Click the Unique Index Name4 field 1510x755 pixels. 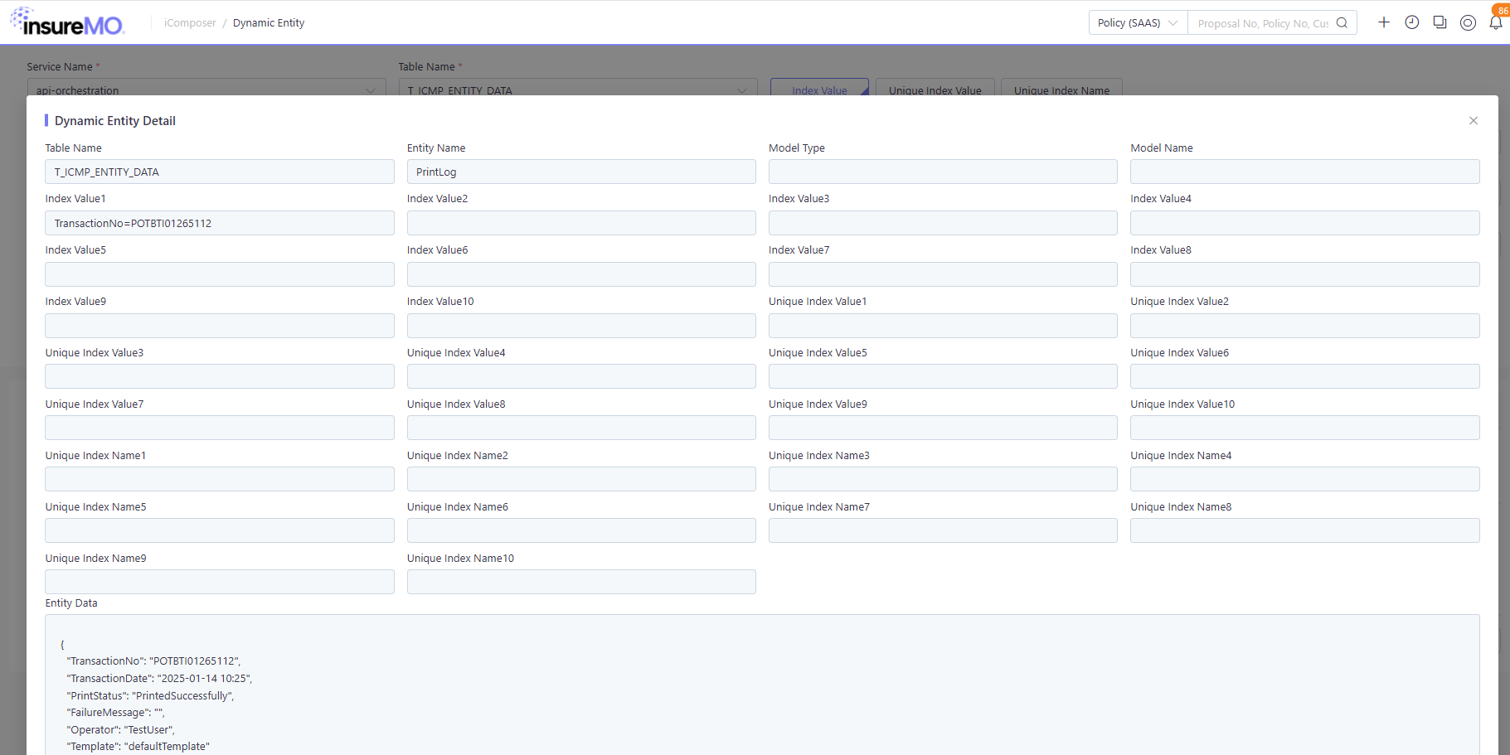pyautogui.click(x=1305, y=479)
